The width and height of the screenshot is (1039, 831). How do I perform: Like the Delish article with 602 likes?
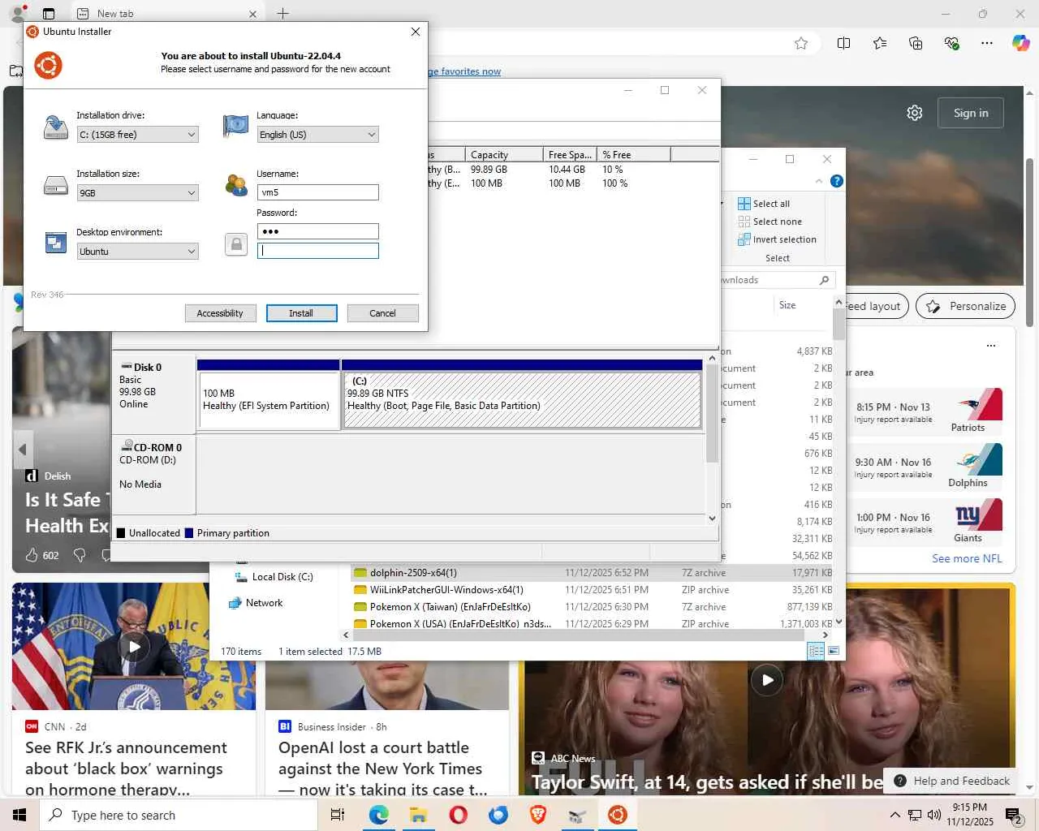click(x=32, y=555)
